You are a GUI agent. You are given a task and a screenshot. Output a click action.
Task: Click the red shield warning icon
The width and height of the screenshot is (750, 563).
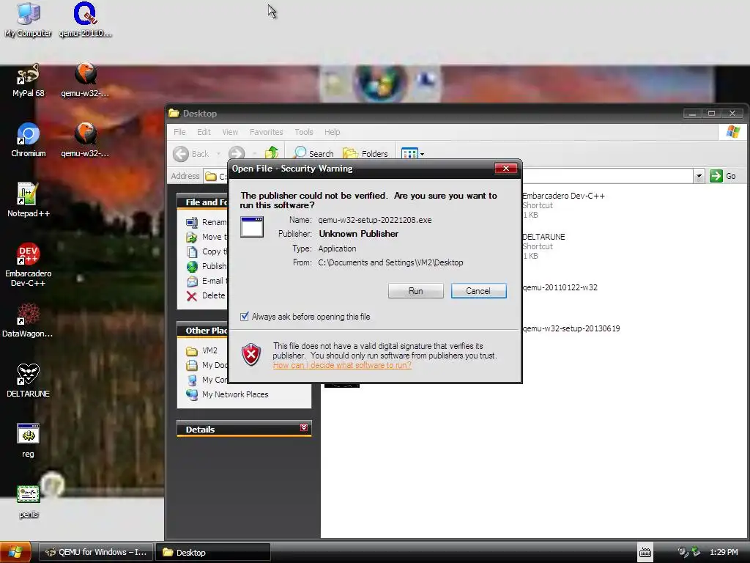click(251, 355)
